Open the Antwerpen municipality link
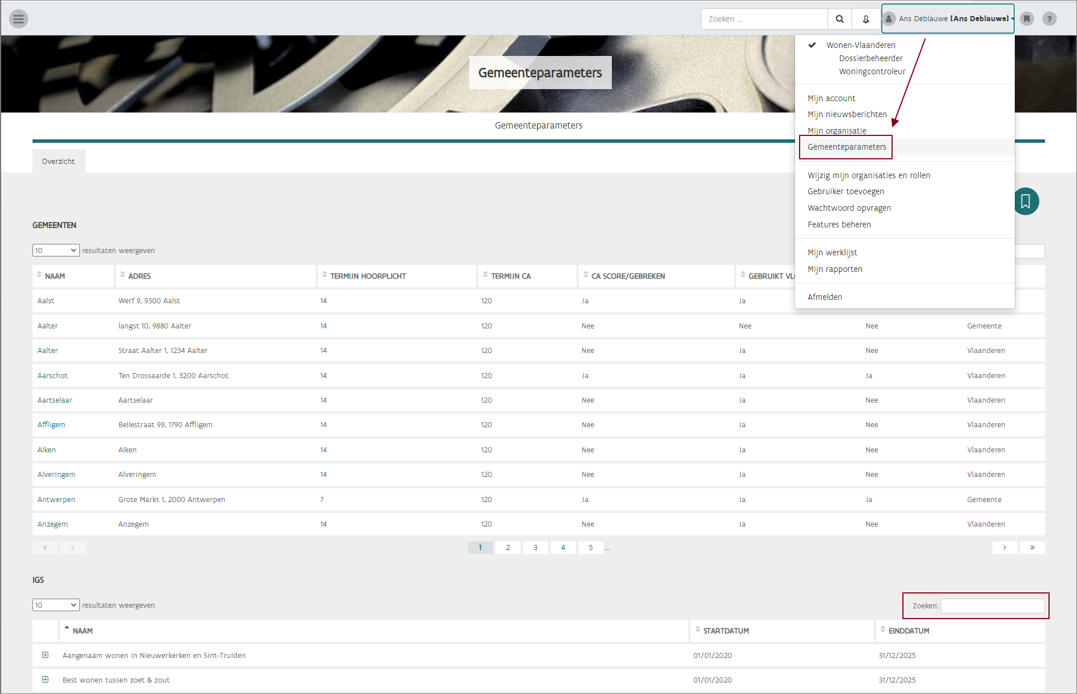The image size is (1077, 694). click(x=56, y=499)
